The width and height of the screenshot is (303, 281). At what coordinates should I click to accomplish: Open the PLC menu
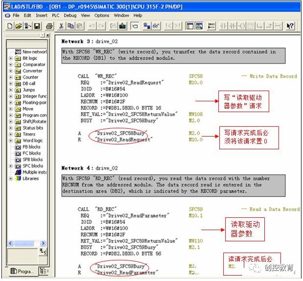pos(56,16)
